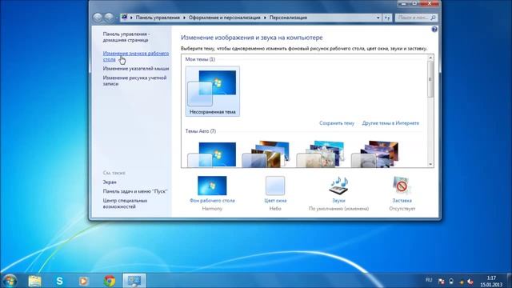Open the Action Center flag tray icon
The height and width of the screenshot is (288, 512).
click(x=441, y=281)
